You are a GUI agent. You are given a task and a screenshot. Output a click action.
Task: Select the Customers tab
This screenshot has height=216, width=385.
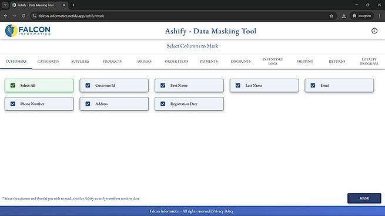click(x=16, y=61)
